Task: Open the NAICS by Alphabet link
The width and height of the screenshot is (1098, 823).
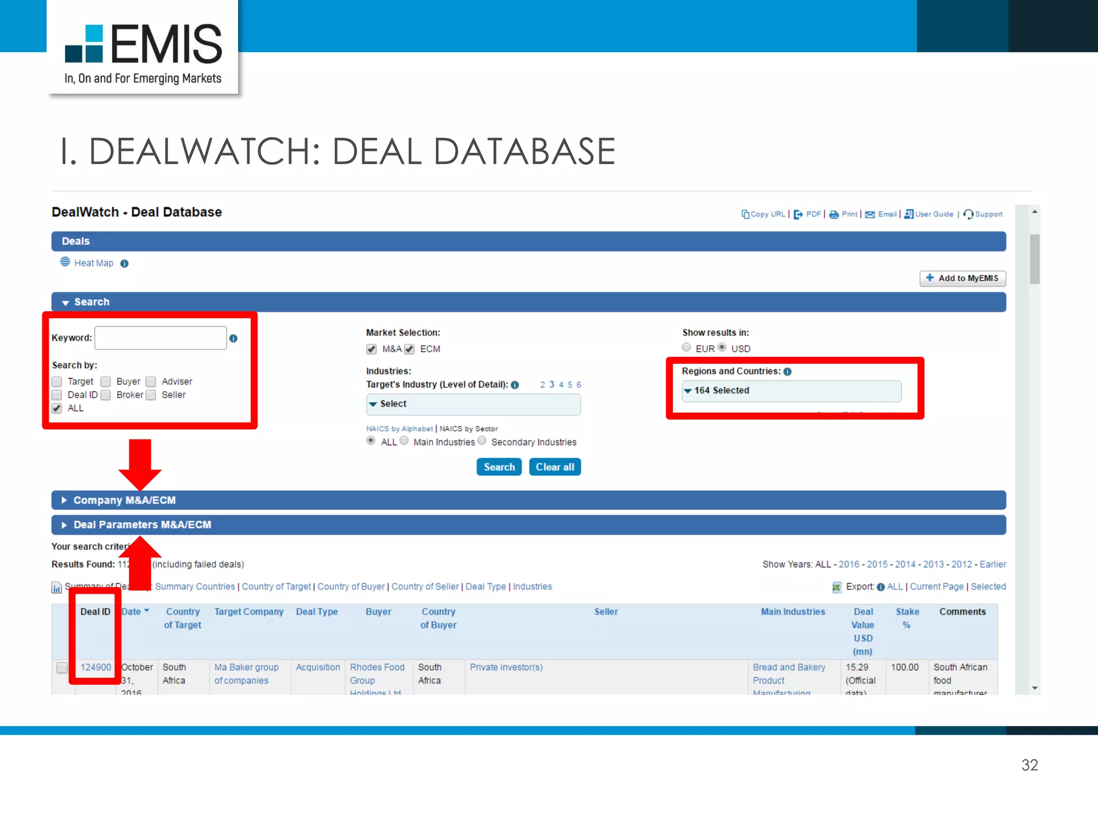Action: tap(399, 429)
